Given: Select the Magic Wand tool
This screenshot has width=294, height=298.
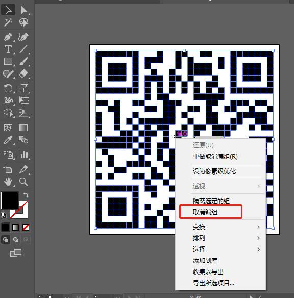Looking at the screenshot, I should tap(8, 22).
